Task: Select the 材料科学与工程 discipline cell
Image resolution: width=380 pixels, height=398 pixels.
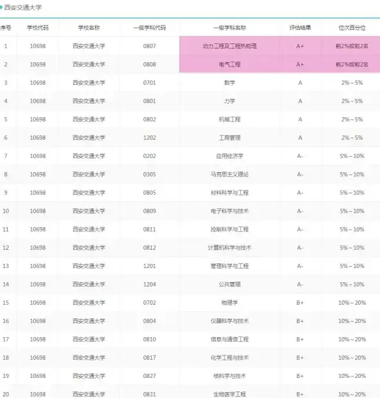Action: [229, 193]
